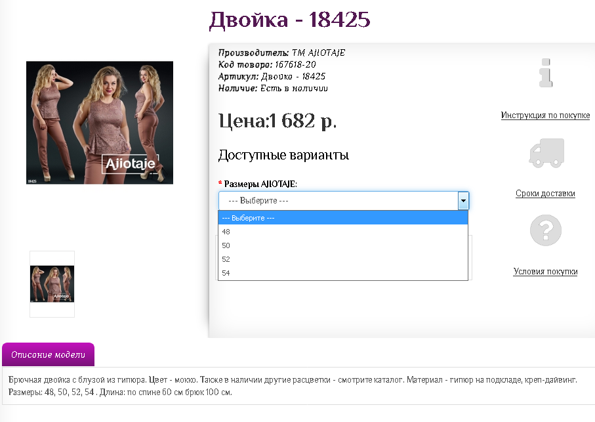The width and height of the screenshot is (595, 422).
Task: Click the delivery truck icon
Action: [546, 152]
